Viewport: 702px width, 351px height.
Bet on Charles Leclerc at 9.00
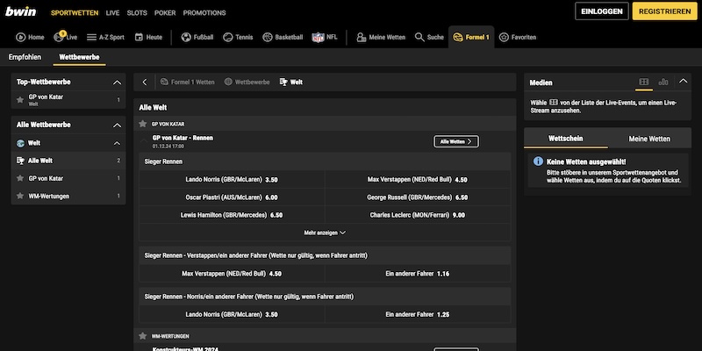pyautogui.click(x=418, y=215)
